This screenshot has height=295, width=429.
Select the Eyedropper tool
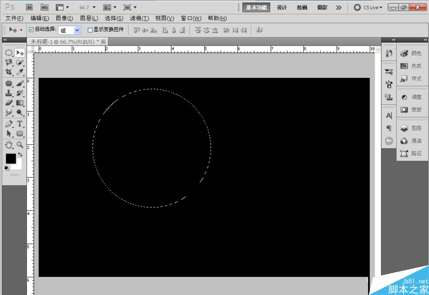coord(20,72)
